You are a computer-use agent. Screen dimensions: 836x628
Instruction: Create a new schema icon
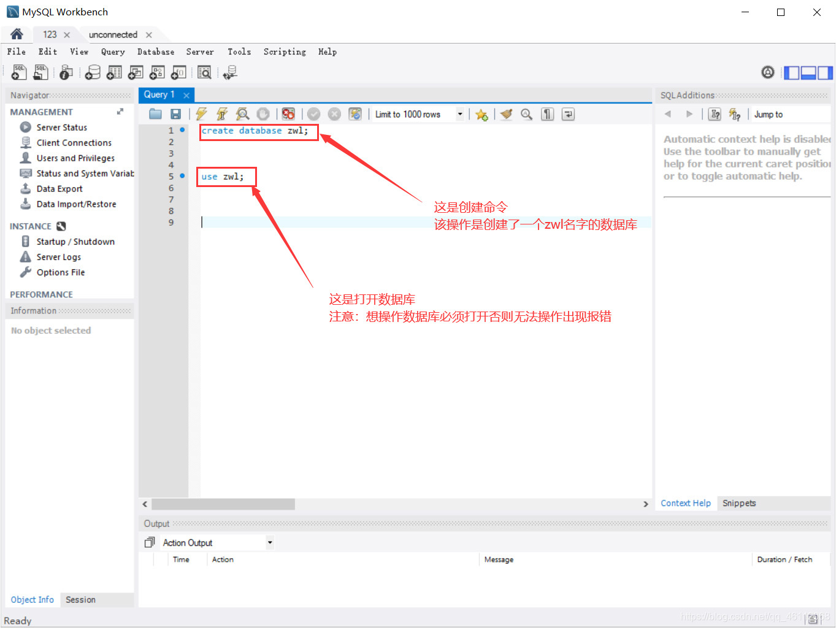(x=93, y=72)
